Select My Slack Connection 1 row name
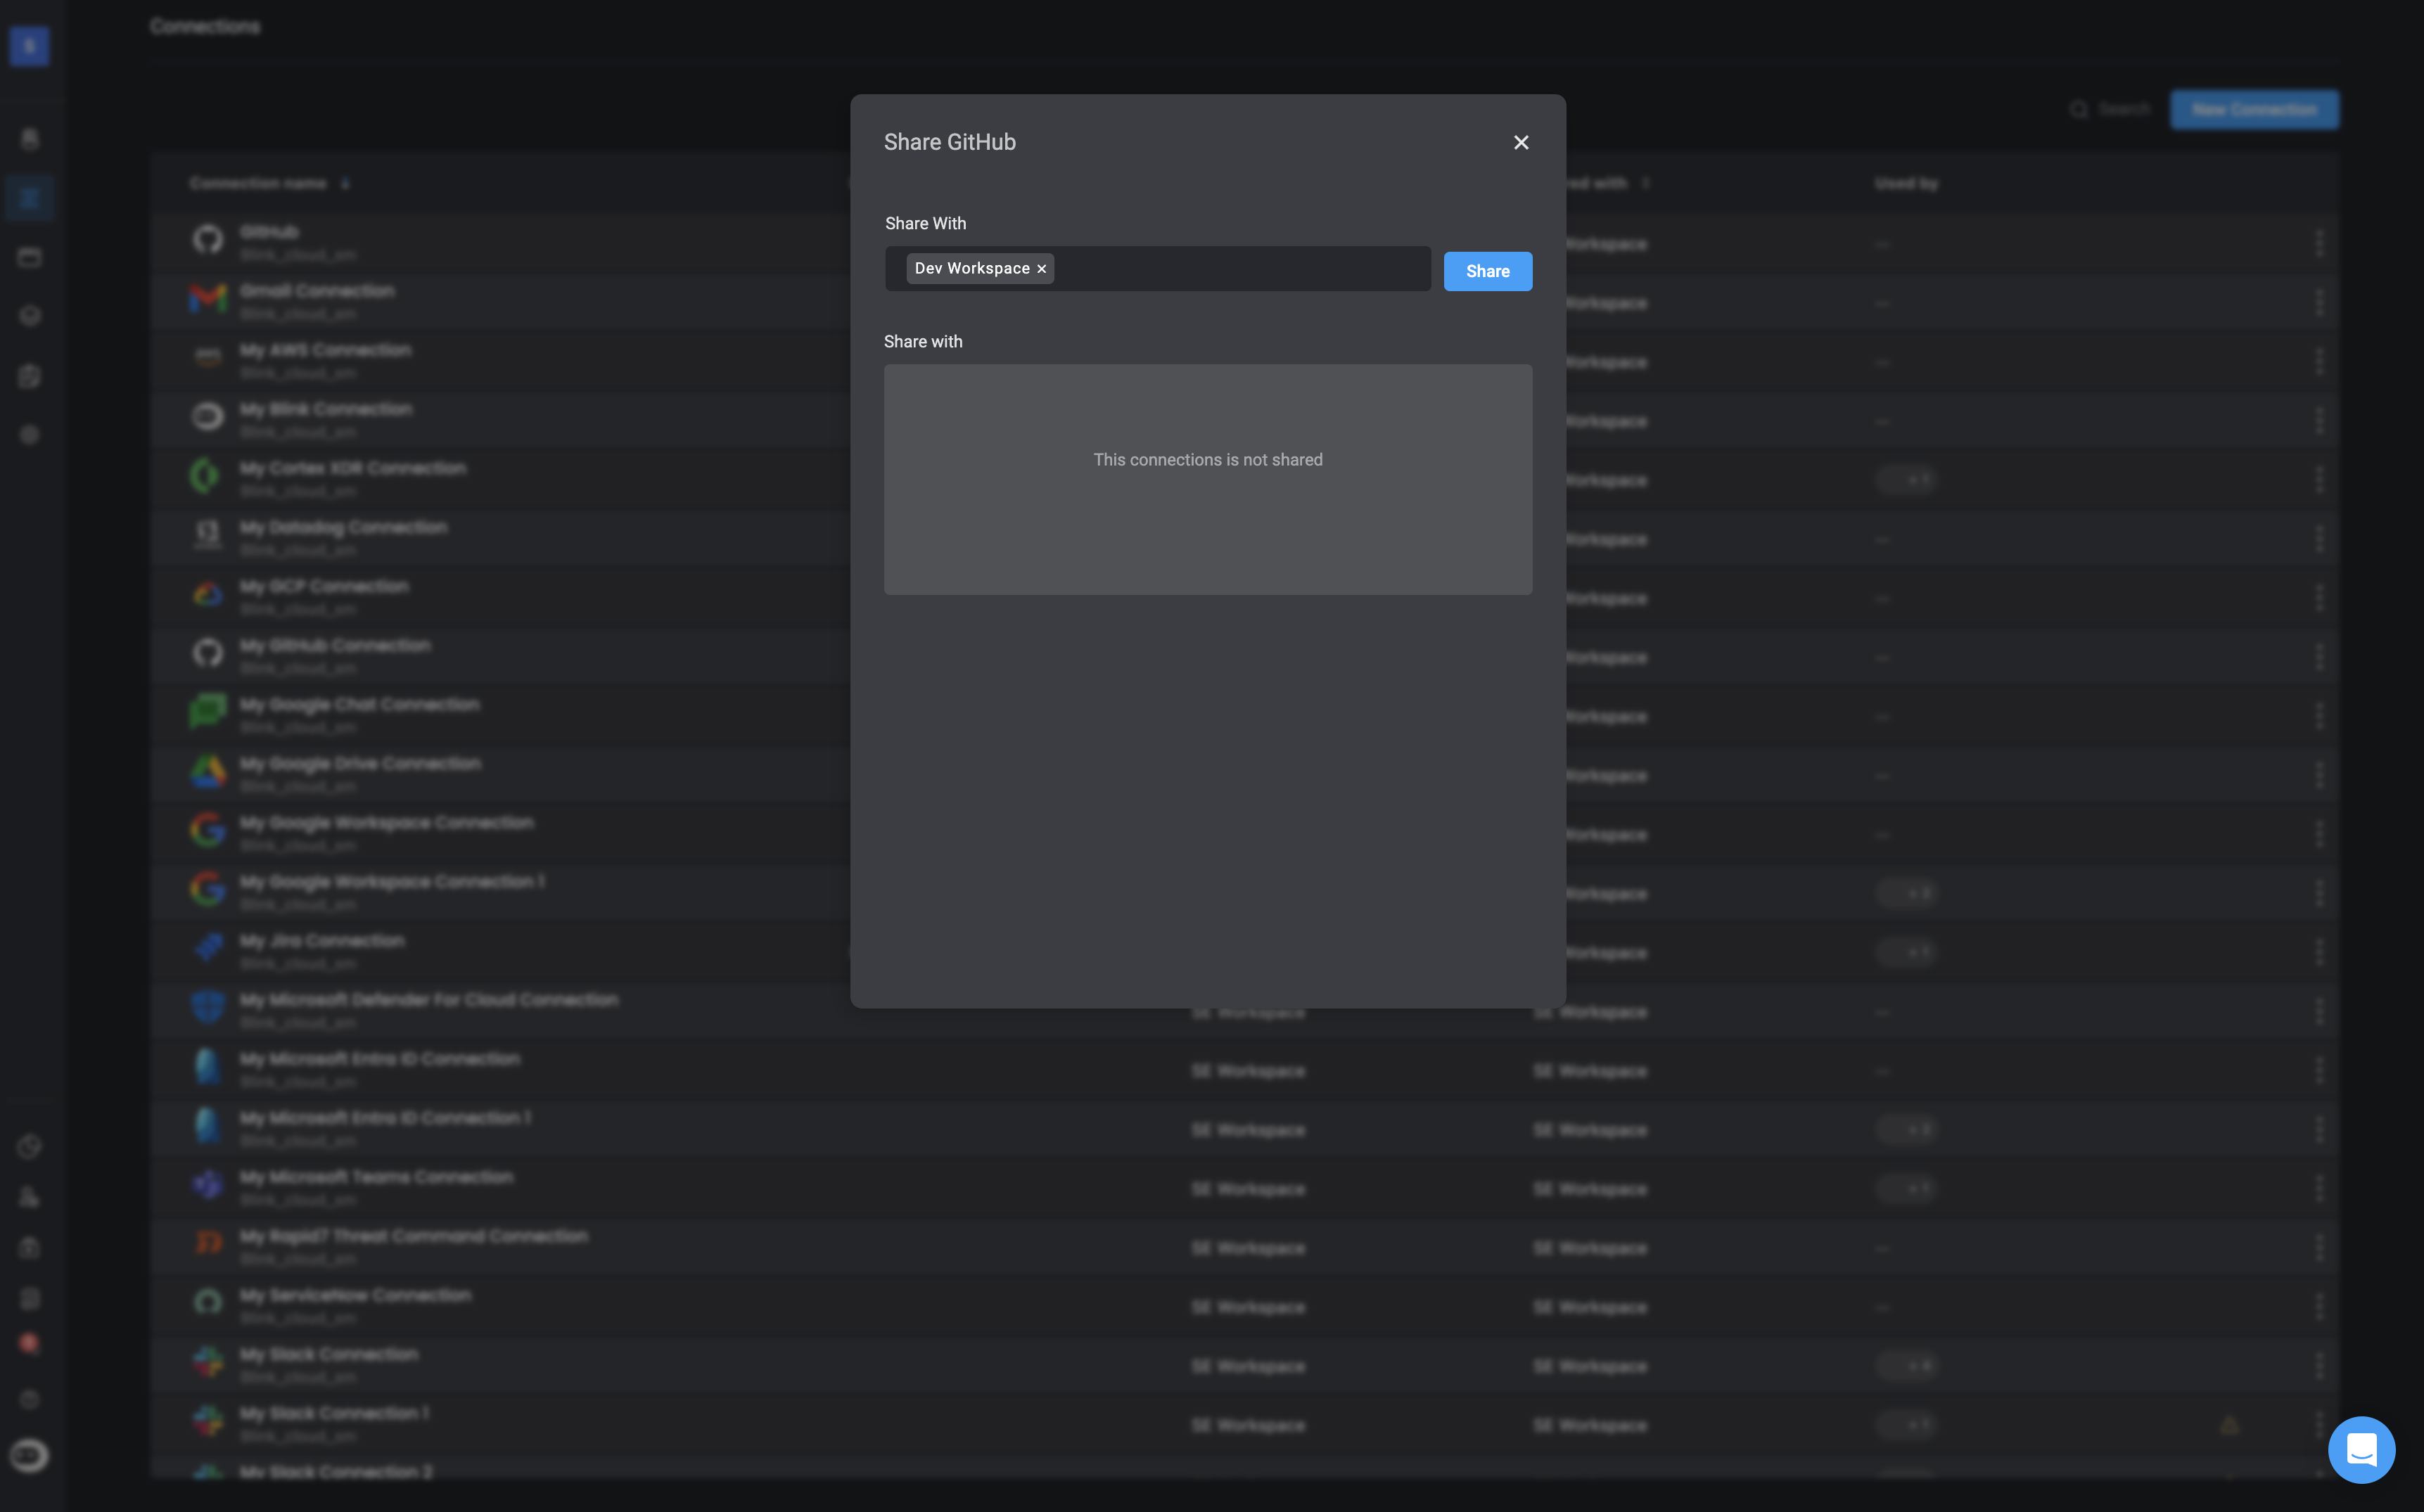 [x=334, y=1413]
